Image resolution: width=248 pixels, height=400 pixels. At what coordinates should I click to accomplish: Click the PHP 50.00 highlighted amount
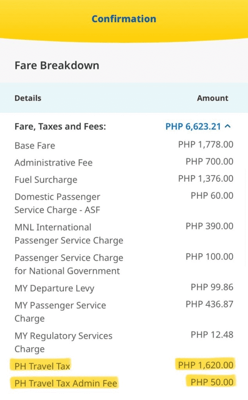coord(211,381)
